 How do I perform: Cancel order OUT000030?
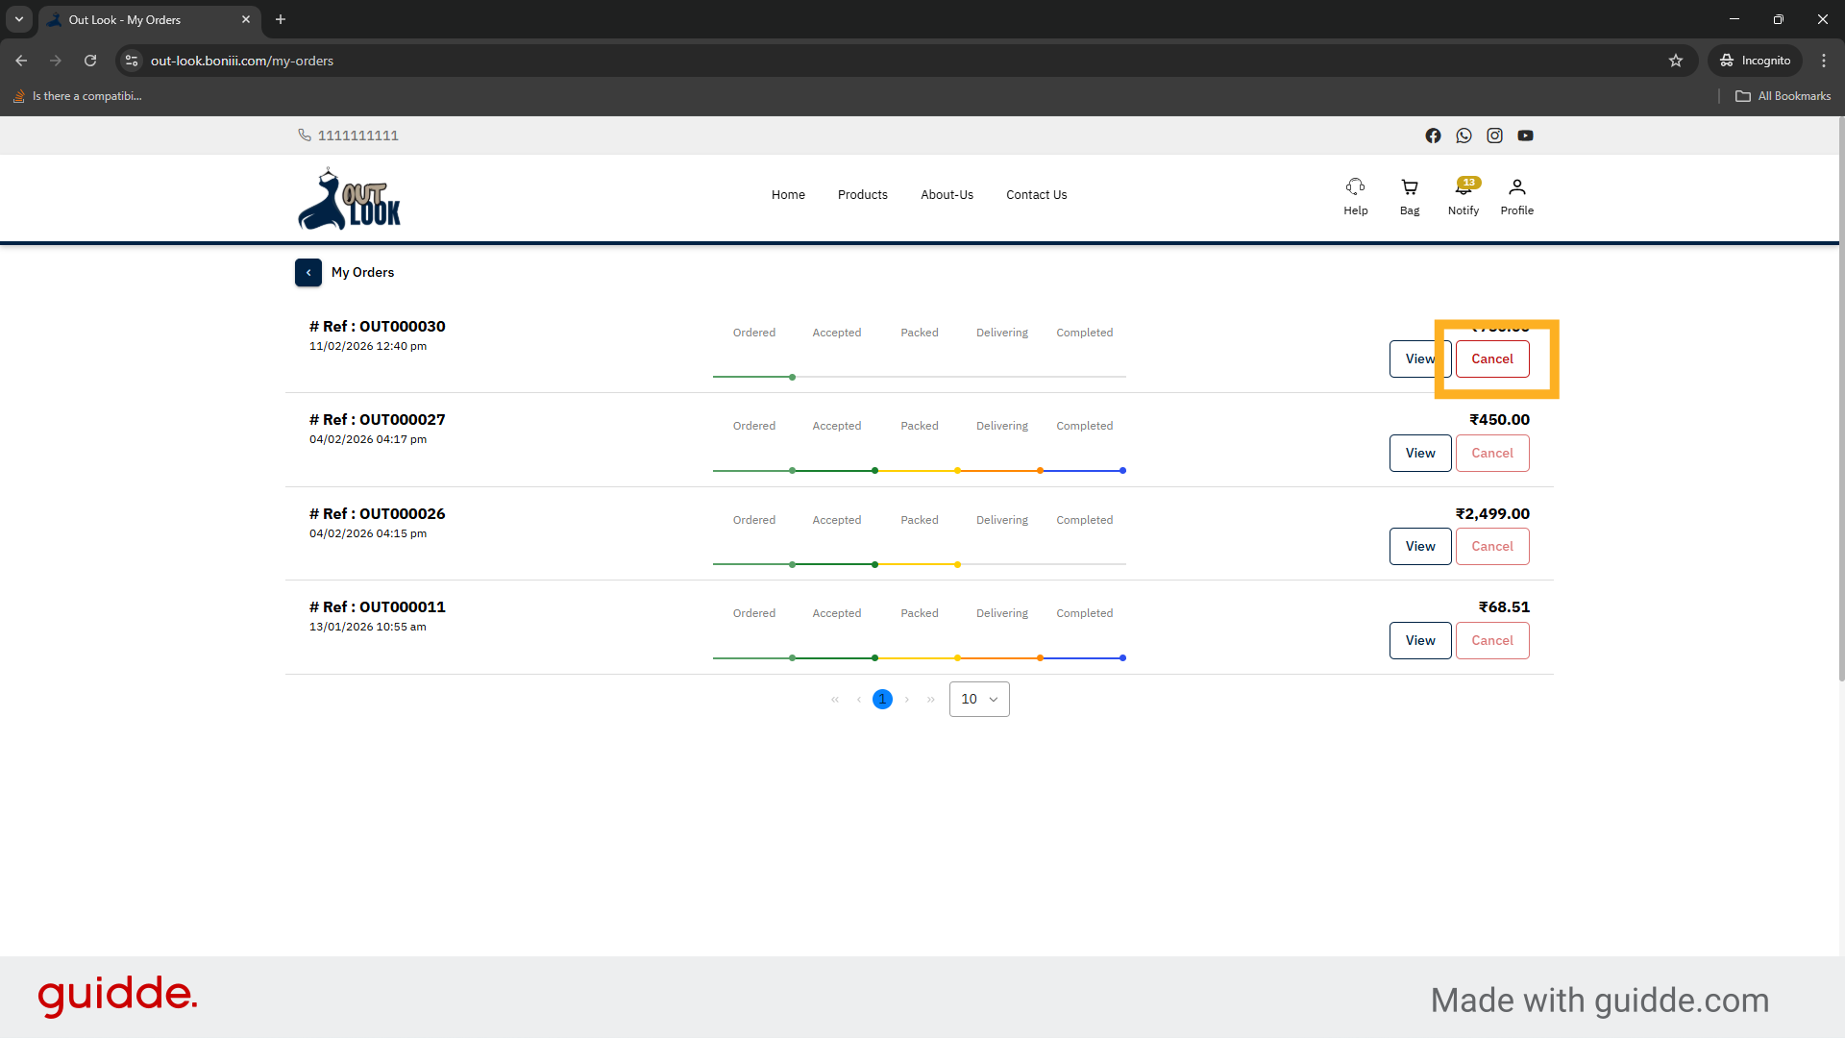tap(1491, 359)
